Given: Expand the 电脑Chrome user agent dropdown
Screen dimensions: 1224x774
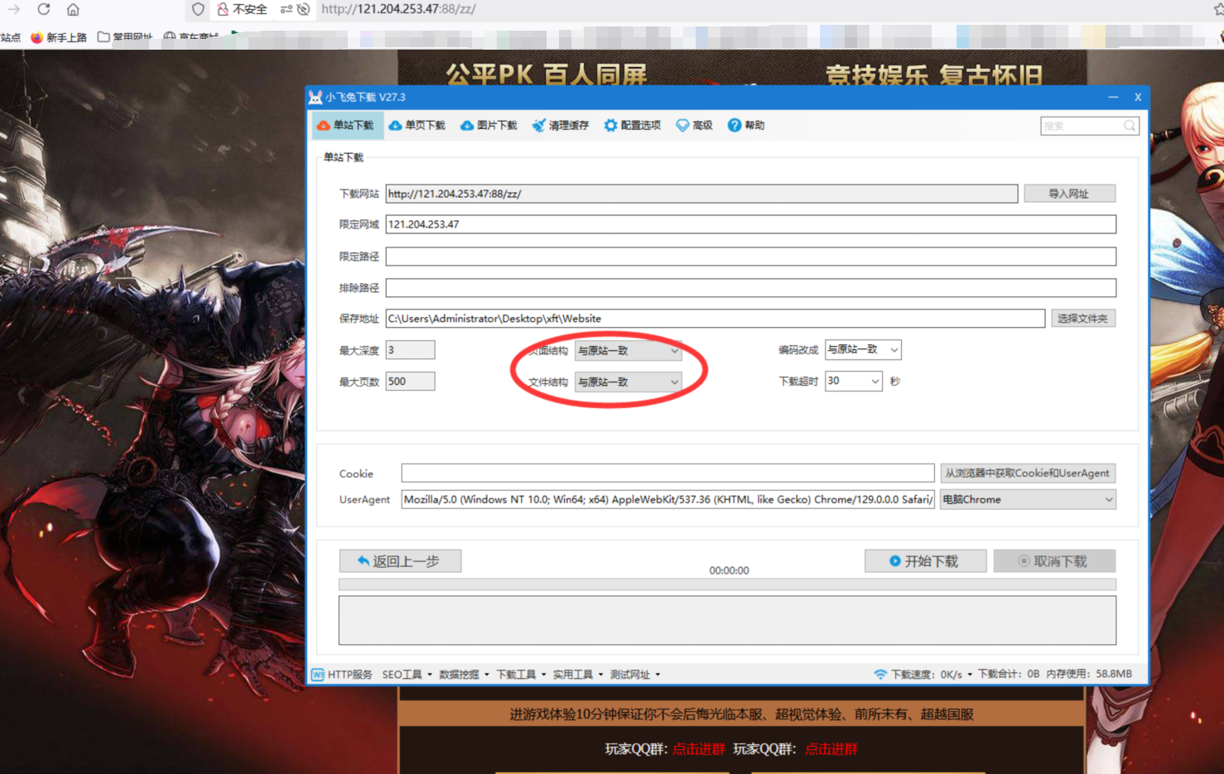Looking at the screenshot, I should (1028, 499).
